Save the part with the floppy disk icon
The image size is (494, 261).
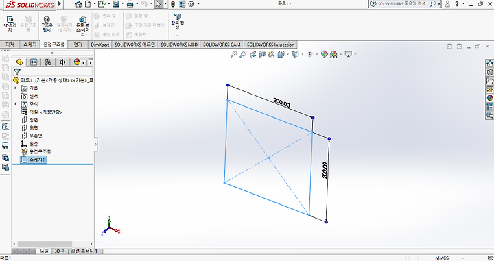point(116,4)
